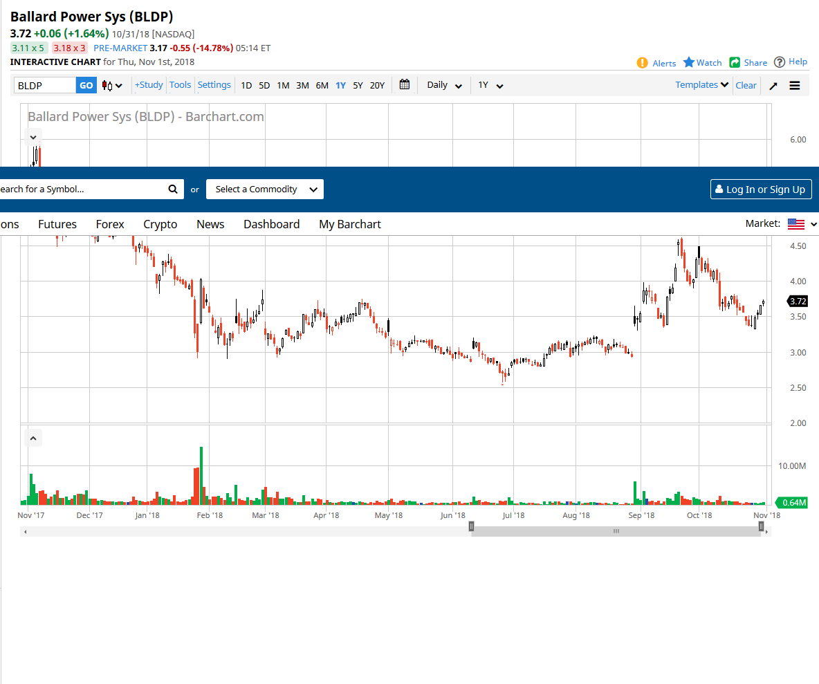This screenshot has width=819, height=684.
Task: Click the Help question mark icon
Action: coord(780,62)
